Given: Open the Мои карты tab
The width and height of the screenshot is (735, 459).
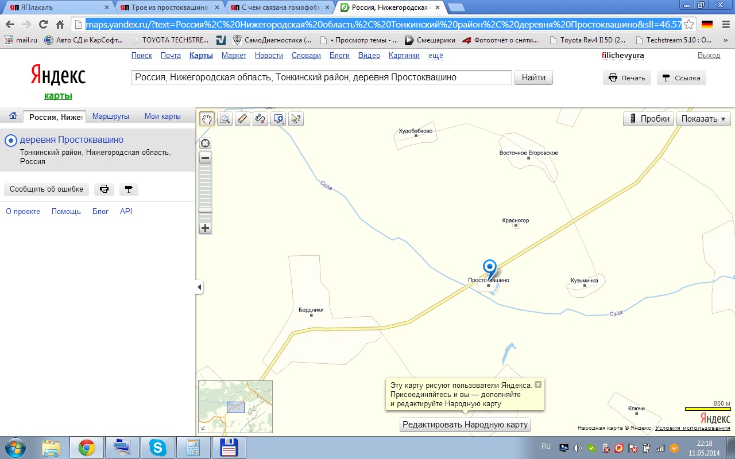Looking at the screenshot, I should [x=163, y=116].
